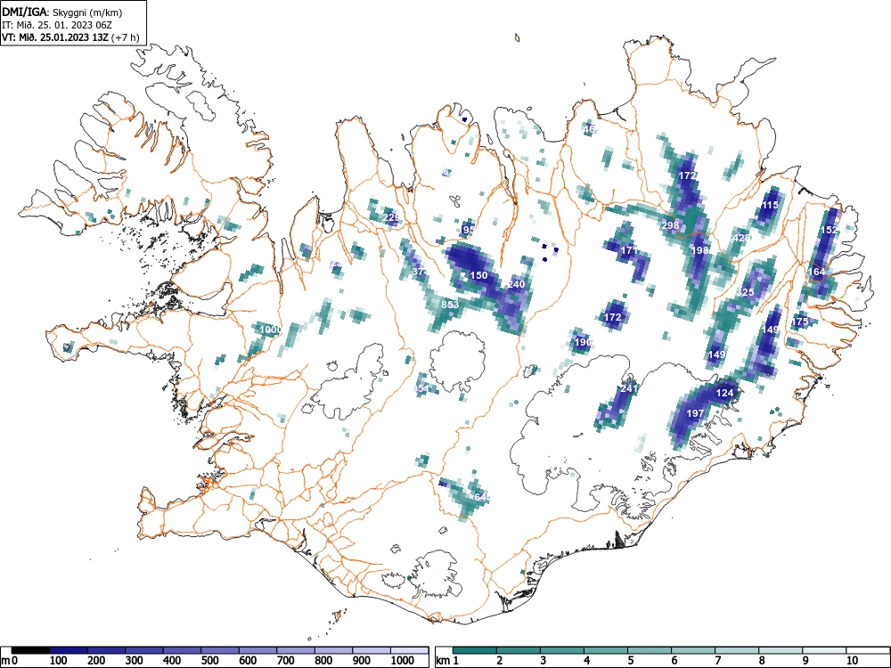Click the 124 visibility value on the map
Image resolution: width=891 pixels, height=668 pixels.
[x=724, y=393]
